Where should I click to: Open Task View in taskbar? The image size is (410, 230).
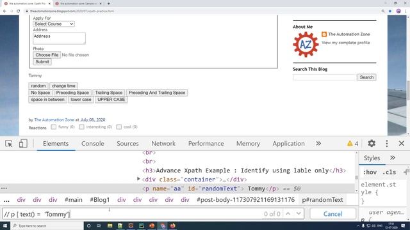tap(99, 226)
